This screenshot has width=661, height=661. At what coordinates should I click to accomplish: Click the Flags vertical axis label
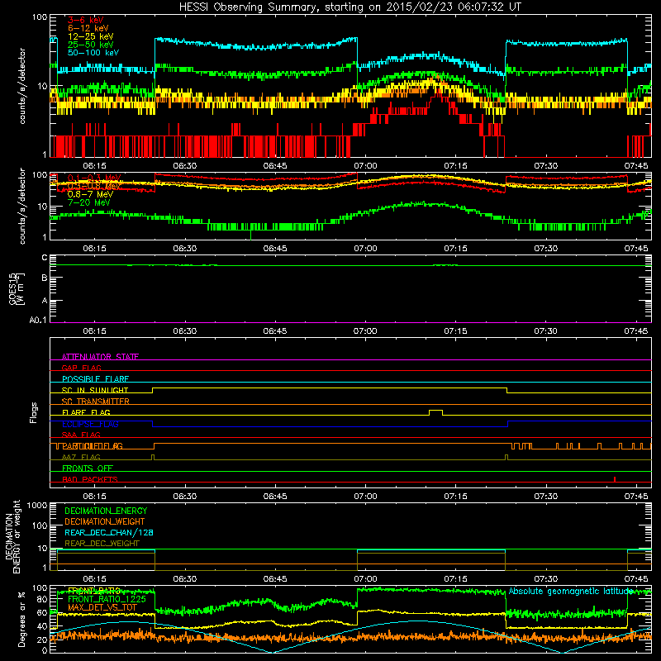(34, 412)
